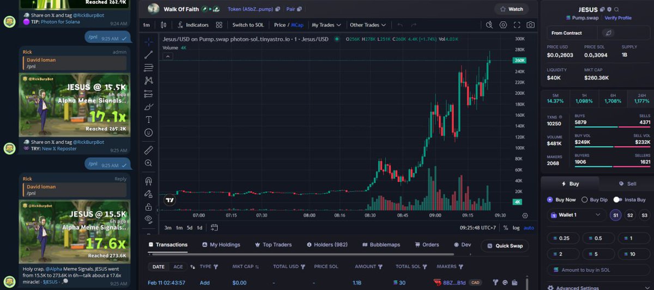This screenshot has width=654, height=290.
Task: Toggle magnet snap mode
Action: click(x=148, y=181)
